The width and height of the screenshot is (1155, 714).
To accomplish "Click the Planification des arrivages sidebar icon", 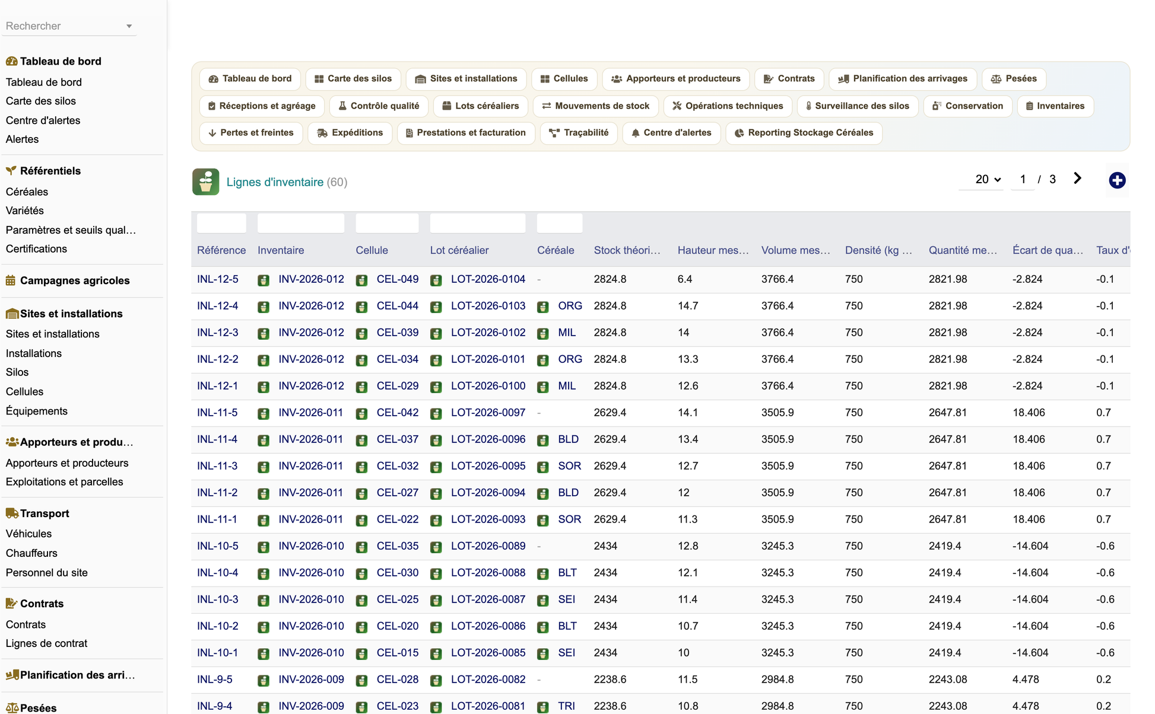I will (x=12, y=675).
